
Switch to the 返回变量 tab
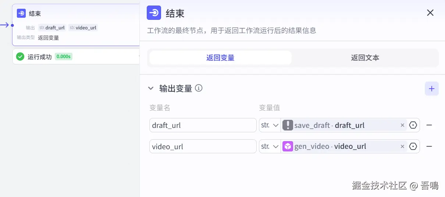[x=220, y=58]
